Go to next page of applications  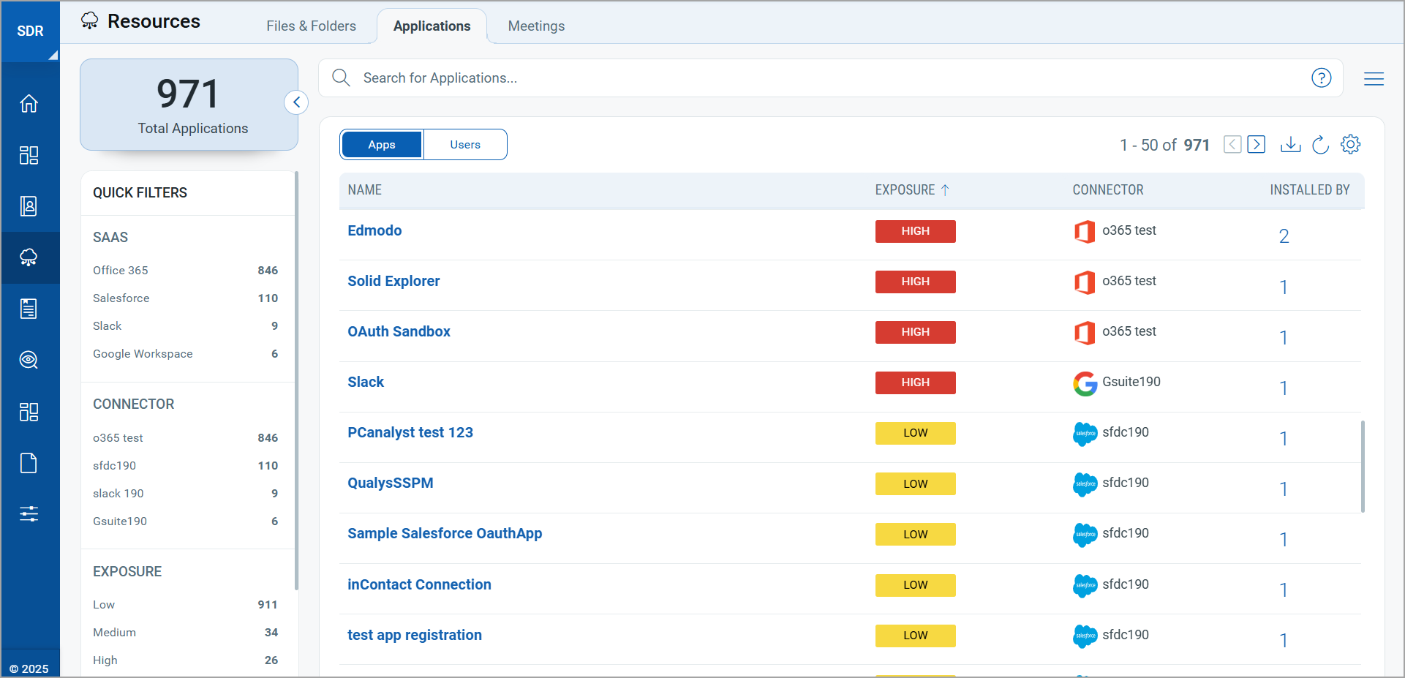click(x=1257, y=144)
